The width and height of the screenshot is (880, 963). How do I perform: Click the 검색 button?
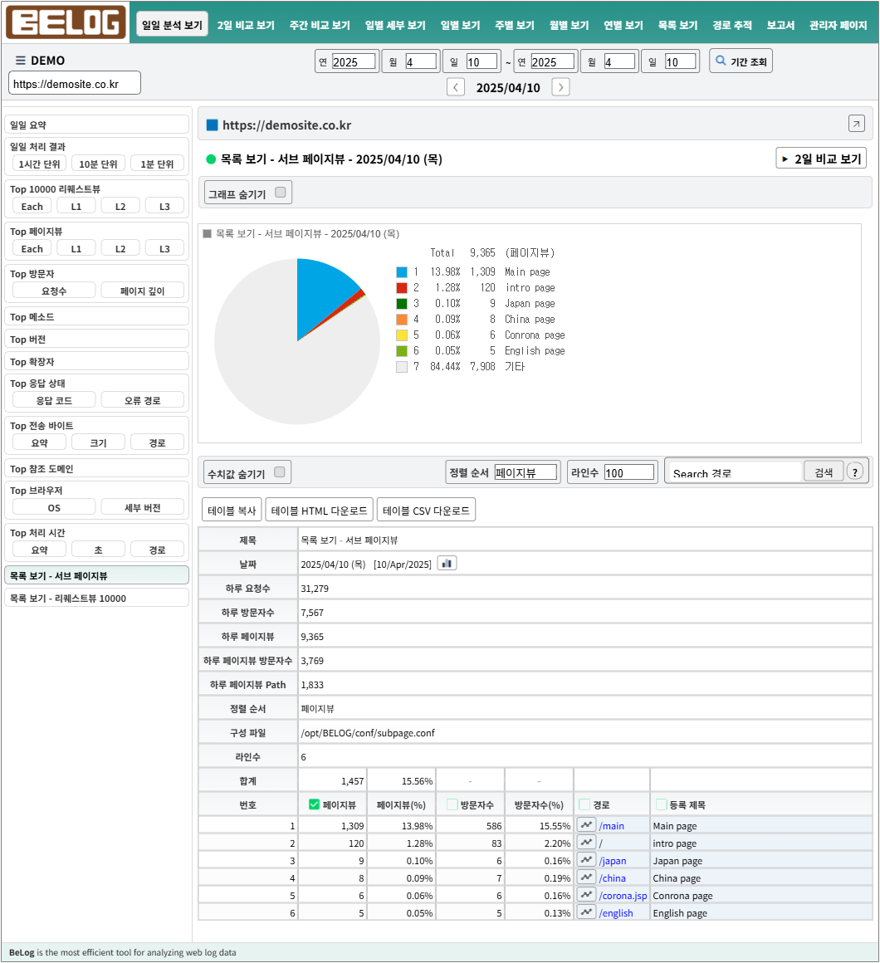tap(824, 472)
